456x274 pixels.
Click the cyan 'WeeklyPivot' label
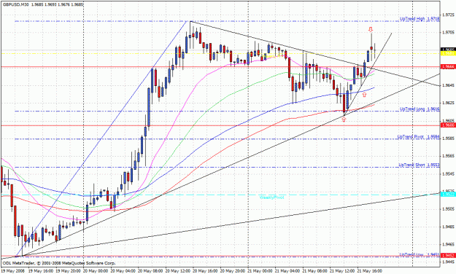[271, 197]
